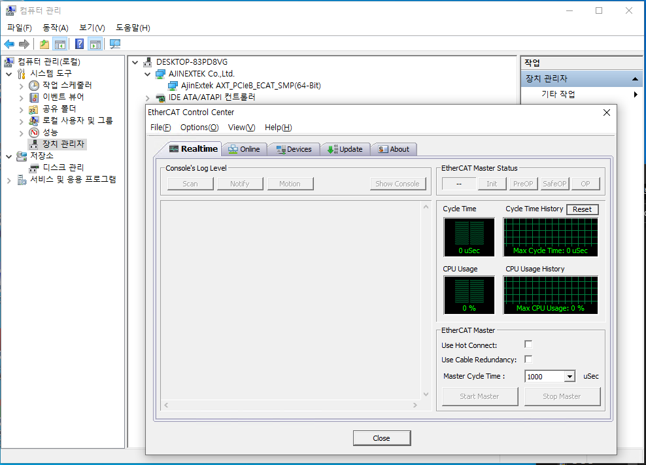Click the DESKTOP-83PD8VG computer icon
The height and width of the screenshot is (465, 646).
pos(148,62)
